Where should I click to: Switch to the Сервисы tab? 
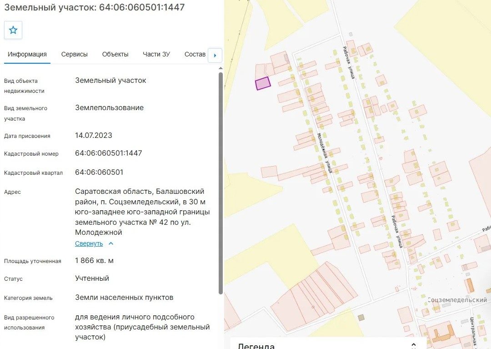[x=74, y=54]
